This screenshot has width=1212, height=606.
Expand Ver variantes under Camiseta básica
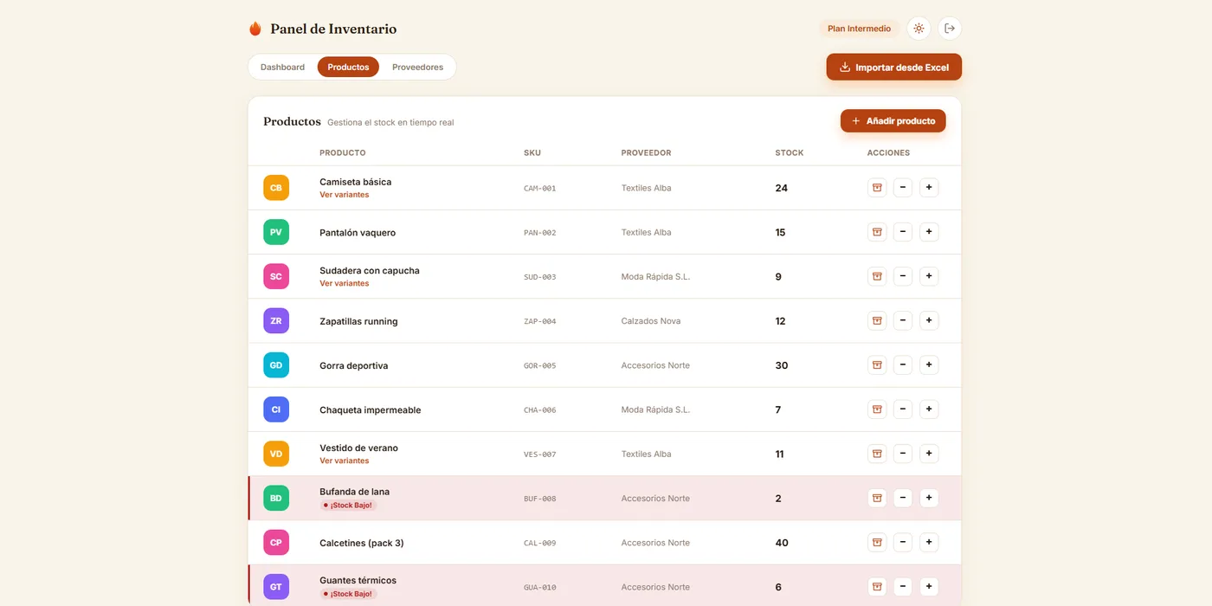[x=345, y=195]
